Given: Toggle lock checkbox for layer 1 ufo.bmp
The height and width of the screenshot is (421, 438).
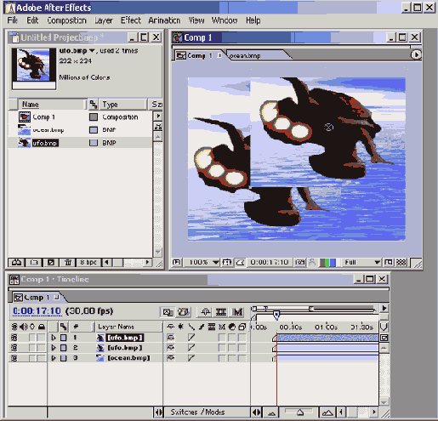Looking at the screenshot, I should pos(42,338).
